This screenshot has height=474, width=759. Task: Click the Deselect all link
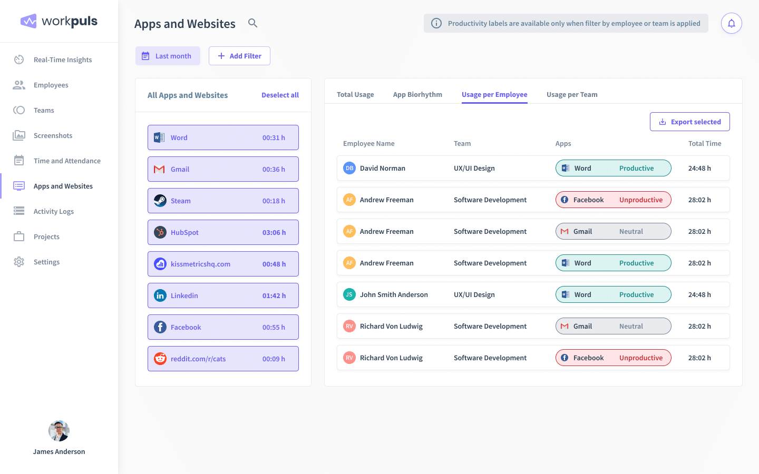tap(280, 95)
